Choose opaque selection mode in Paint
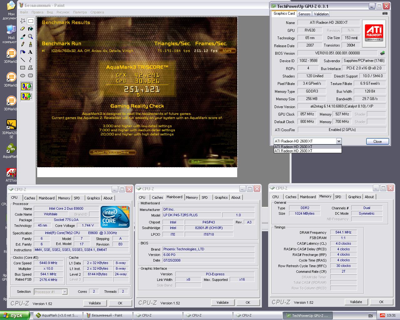The height and width of the screenshot is (320, 400). [27, 86]
